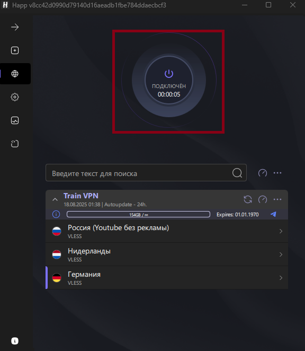Click the info circle in the traffic row

pos(56,214)
